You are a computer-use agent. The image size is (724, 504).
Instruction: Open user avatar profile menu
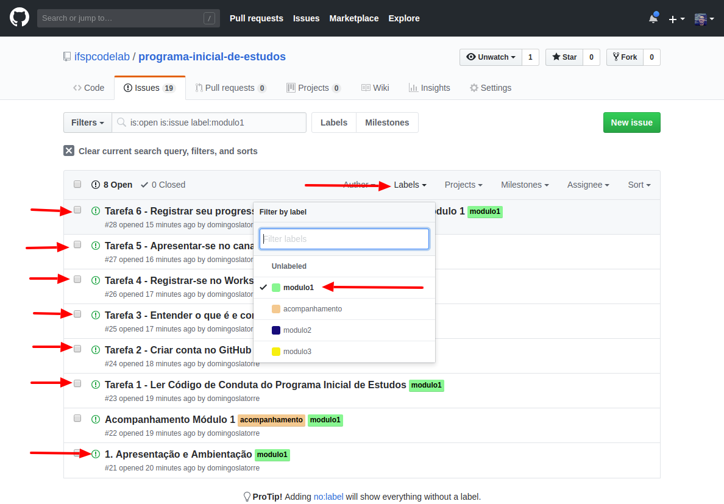pos(704,19)
